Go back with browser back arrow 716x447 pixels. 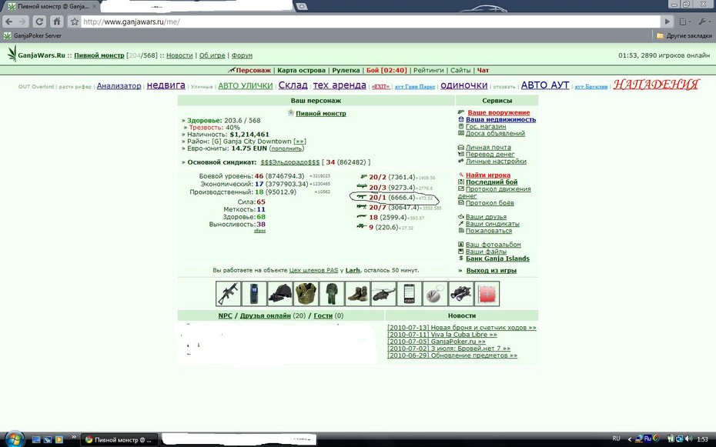click(x=9, y=22)
